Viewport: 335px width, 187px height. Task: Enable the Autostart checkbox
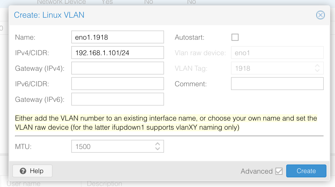point(235,37)
